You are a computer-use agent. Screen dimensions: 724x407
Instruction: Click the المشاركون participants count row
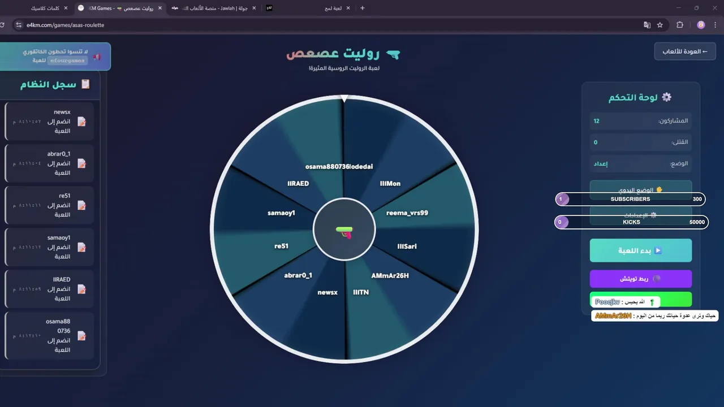(x=641, y=120)
